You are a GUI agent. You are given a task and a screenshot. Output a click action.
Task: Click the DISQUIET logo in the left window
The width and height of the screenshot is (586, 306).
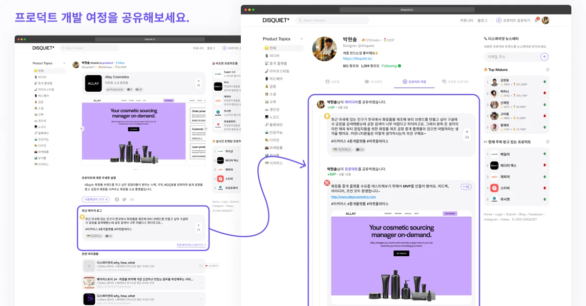coord(43,48)
